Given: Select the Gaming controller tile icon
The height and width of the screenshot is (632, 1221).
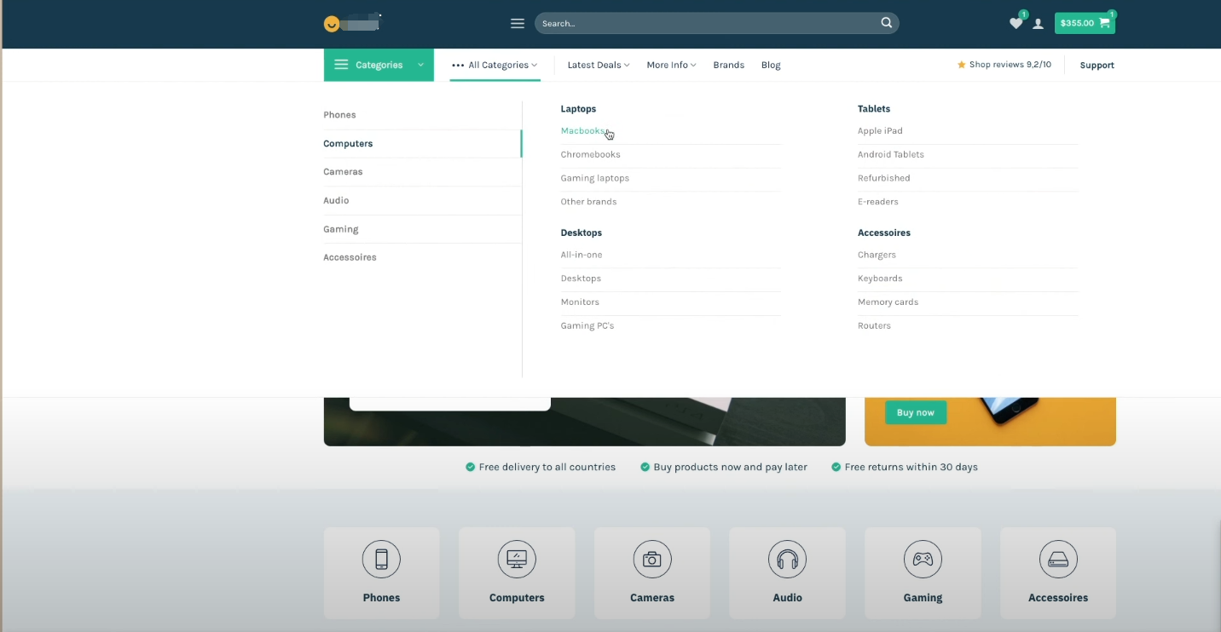Looking at the screenshot, I should pos(923,560).
